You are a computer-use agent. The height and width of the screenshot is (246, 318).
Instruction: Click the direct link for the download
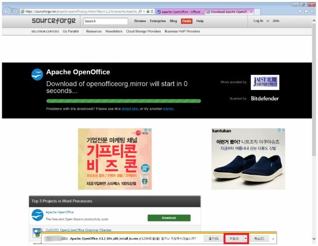point(130,109)
